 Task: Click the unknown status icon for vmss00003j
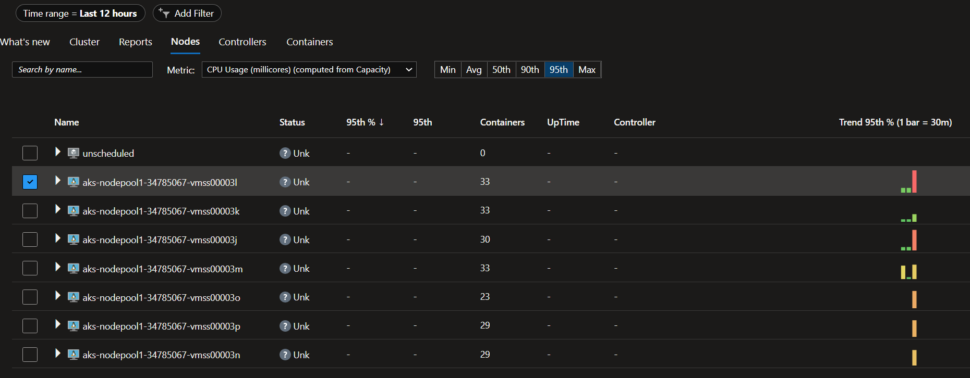pyautogui.click(x=285, y=240)
